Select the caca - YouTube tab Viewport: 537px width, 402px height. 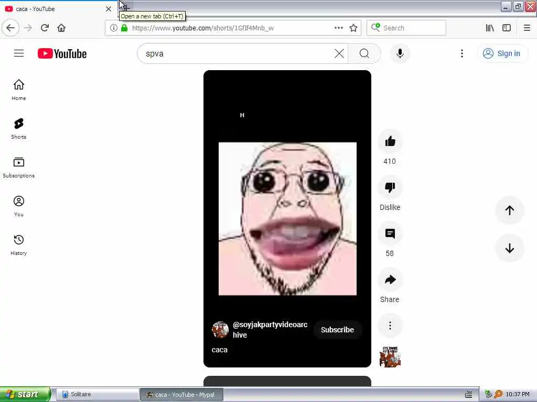[58, 9]
